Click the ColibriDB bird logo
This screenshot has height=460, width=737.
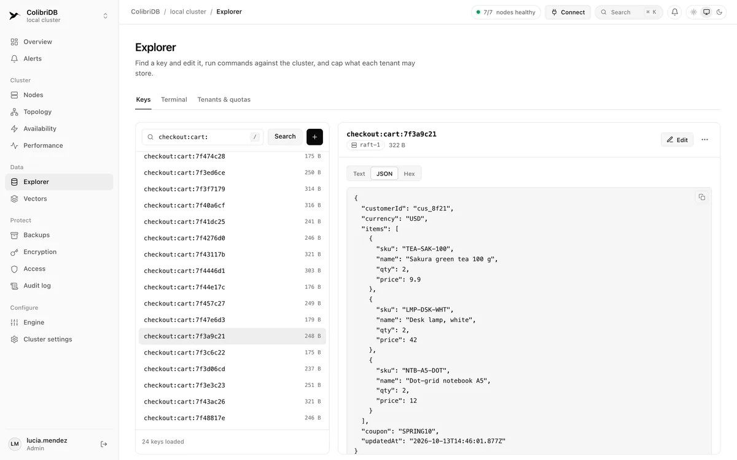point(15,16)
